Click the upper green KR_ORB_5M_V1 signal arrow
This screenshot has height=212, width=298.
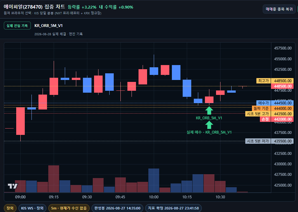pyautogui.click(x=209, y=110)
